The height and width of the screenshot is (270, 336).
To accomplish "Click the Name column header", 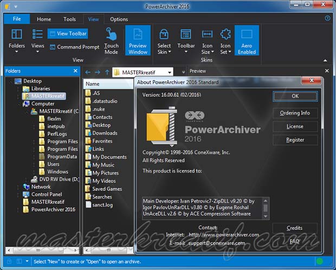I will point(108,84).
